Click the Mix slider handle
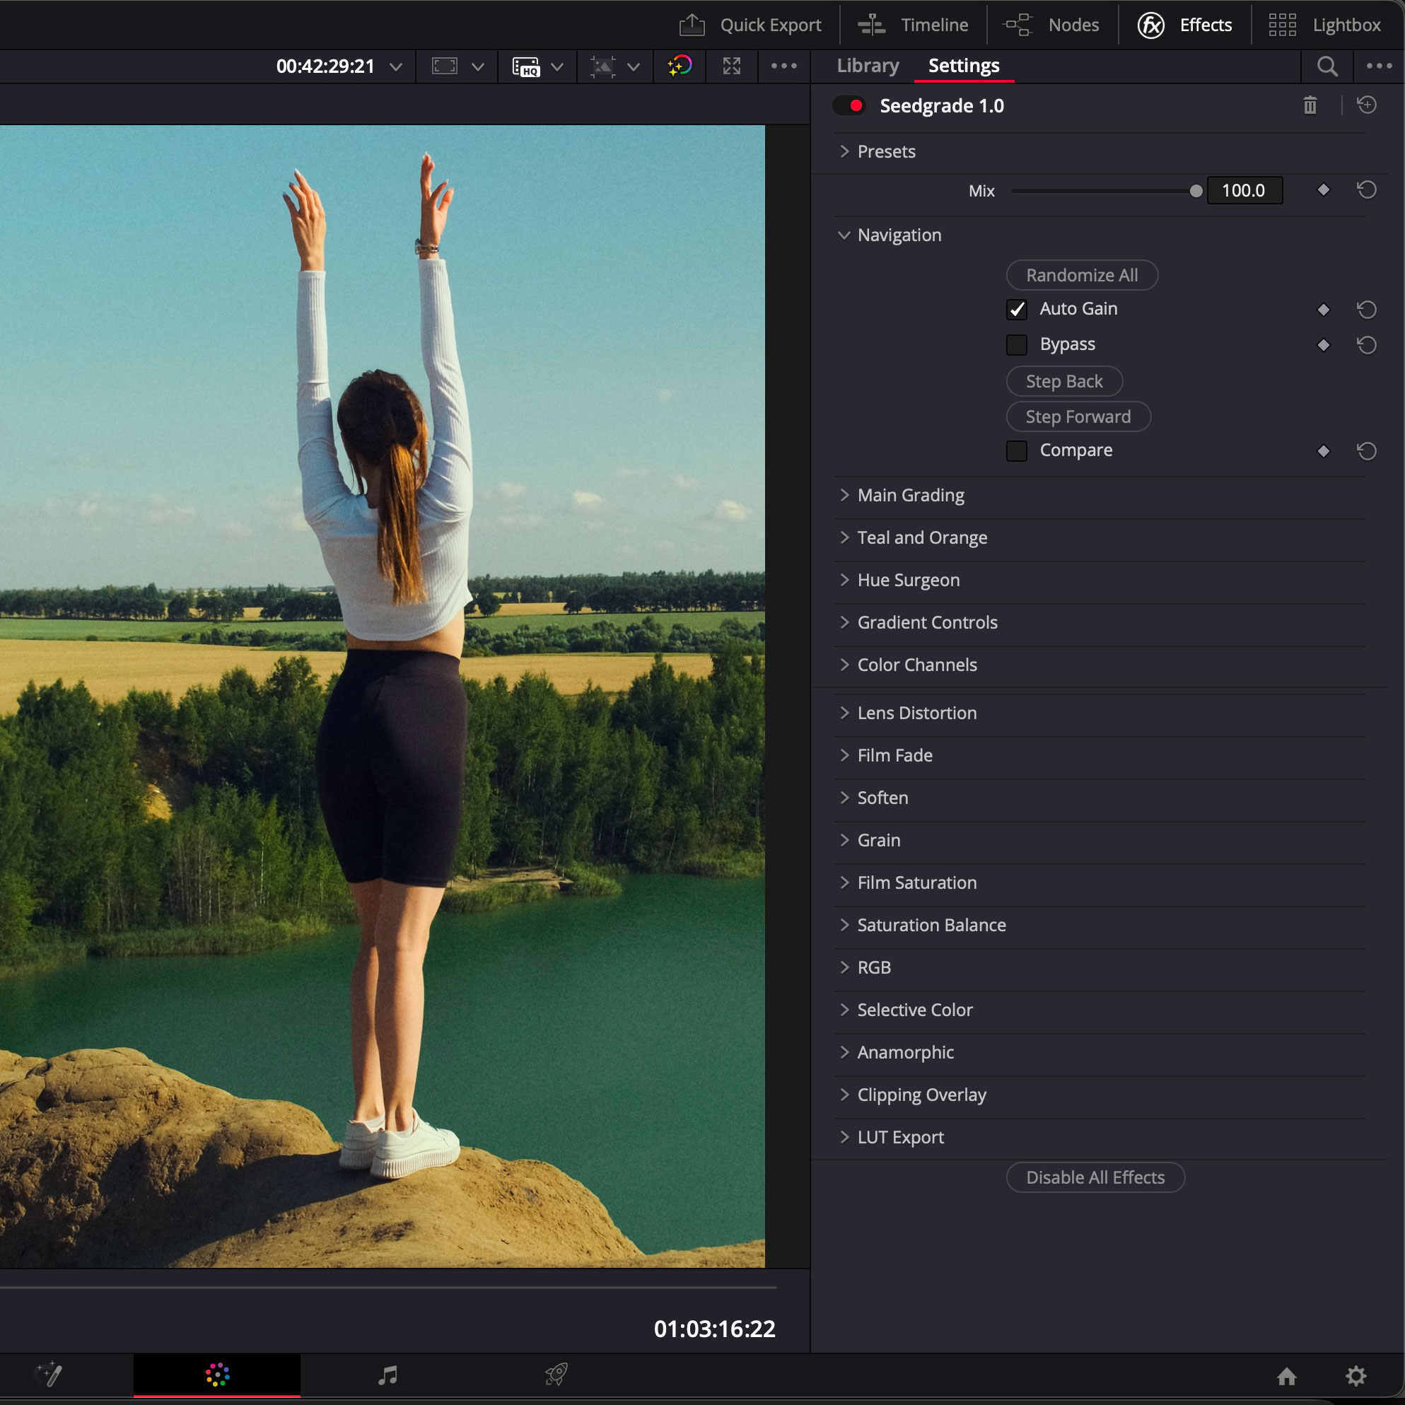Screen dimensions: 1405x1405 point(1196,190)
